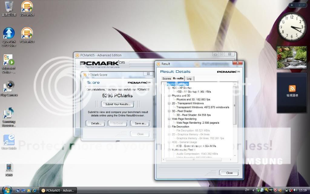Open the Details button in Score window
310x194 pixels.
tap(96, 123)
